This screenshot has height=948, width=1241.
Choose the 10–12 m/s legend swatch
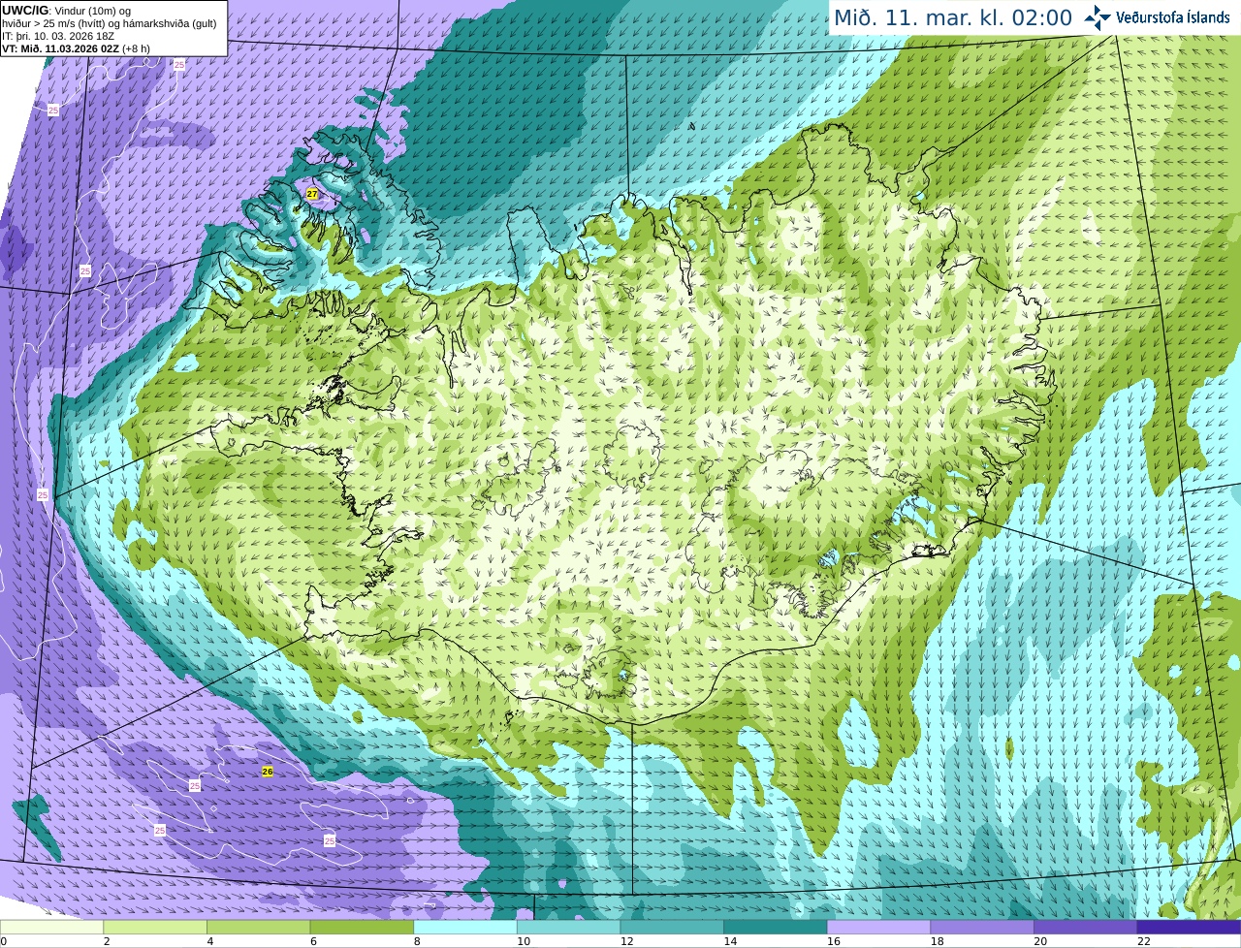[568, 927]
